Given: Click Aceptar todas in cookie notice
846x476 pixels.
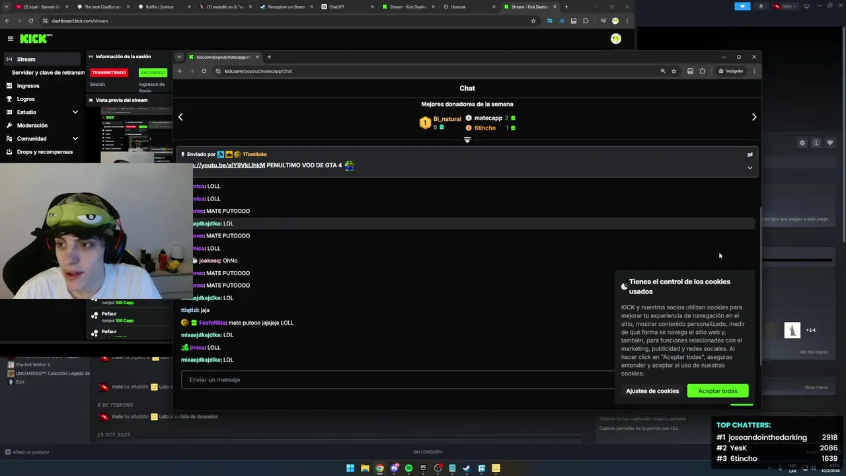Looking at the screenshot, I should click(x=718, y=391).
